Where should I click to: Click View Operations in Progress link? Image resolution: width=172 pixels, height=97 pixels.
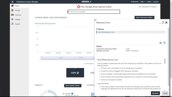coord(148,7)
